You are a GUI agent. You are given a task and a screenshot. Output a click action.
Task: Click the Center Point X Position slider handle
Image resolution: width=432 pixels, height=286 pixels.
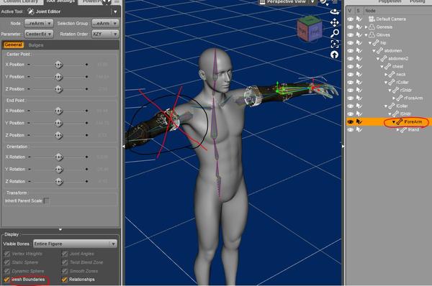coord(58,65)
